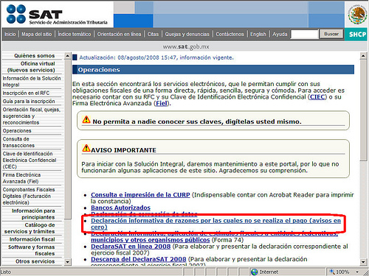Click the main content scrollbar up arrow
The height and width of the screenshot is (276, 369).
[363, 56]
